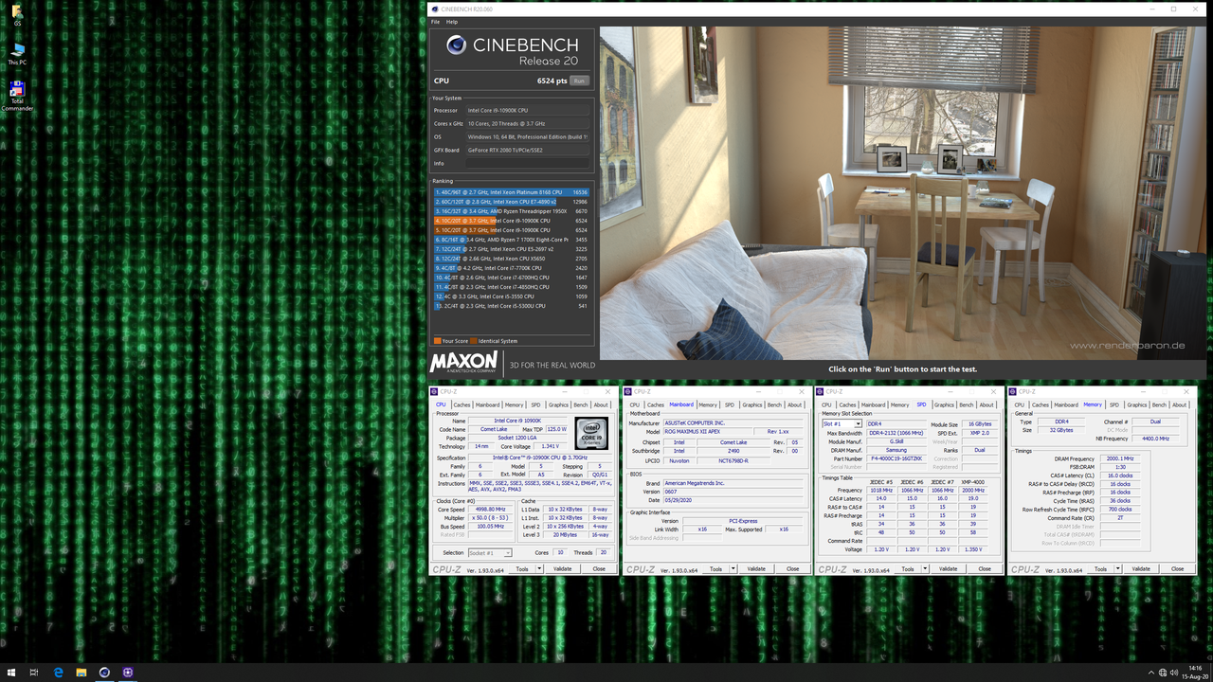This screenshot has height=682, width=1213.
Task: Open the File menu in Cinebench
Action: (x=435, y=22)
